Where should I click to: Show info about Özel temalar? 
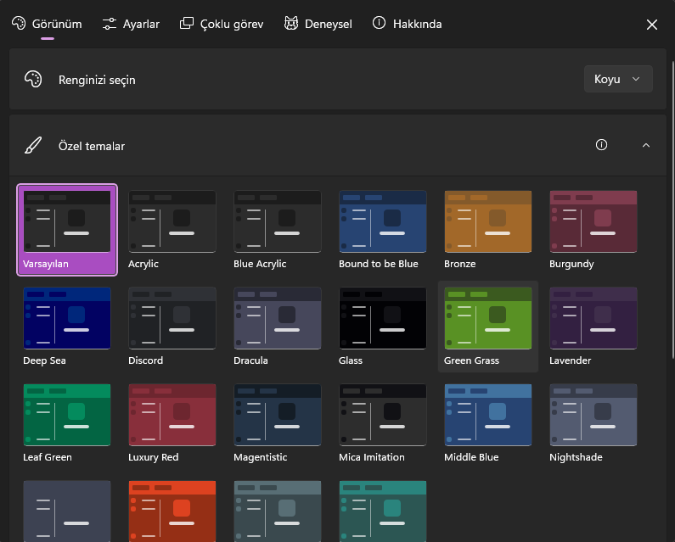(x=601, y=145)
